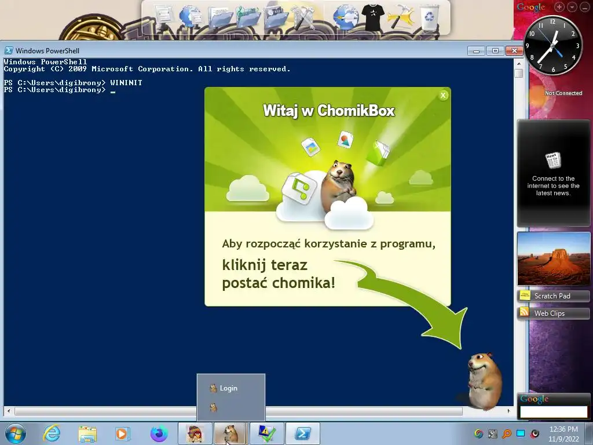The width and height of the screenshot is (593, 445).
Task: Expand the Scratch Pad gadget
Action: 553,296
